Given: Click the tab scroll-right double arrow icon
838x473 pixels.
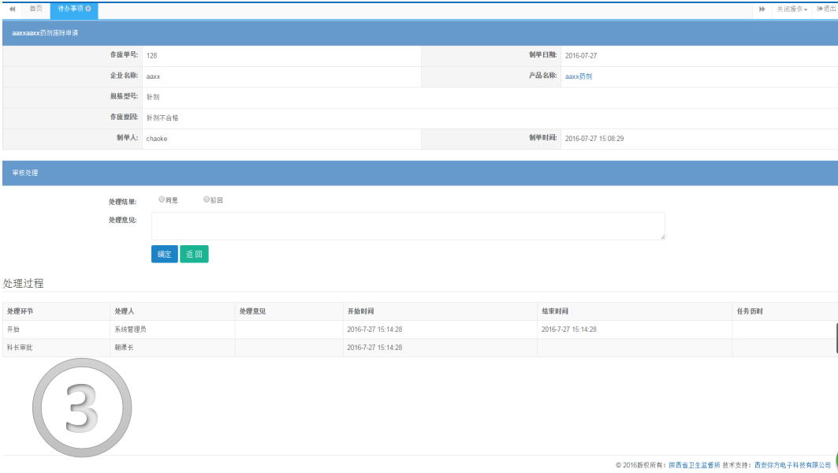Looking at the screenshot, I should [x=762, y=9].
